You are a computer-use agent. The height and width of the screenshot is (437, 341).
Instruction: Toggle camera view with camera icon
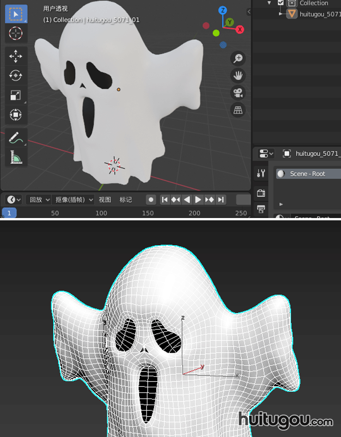[238, 93]
